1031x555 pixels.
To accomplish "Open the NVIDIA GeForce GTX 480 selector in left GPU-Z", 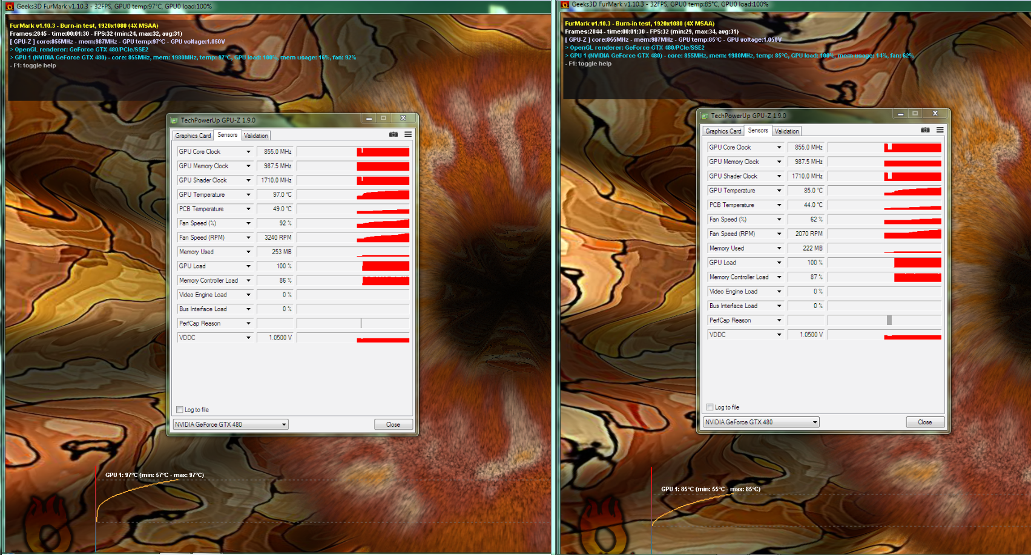I will [231, 424].
